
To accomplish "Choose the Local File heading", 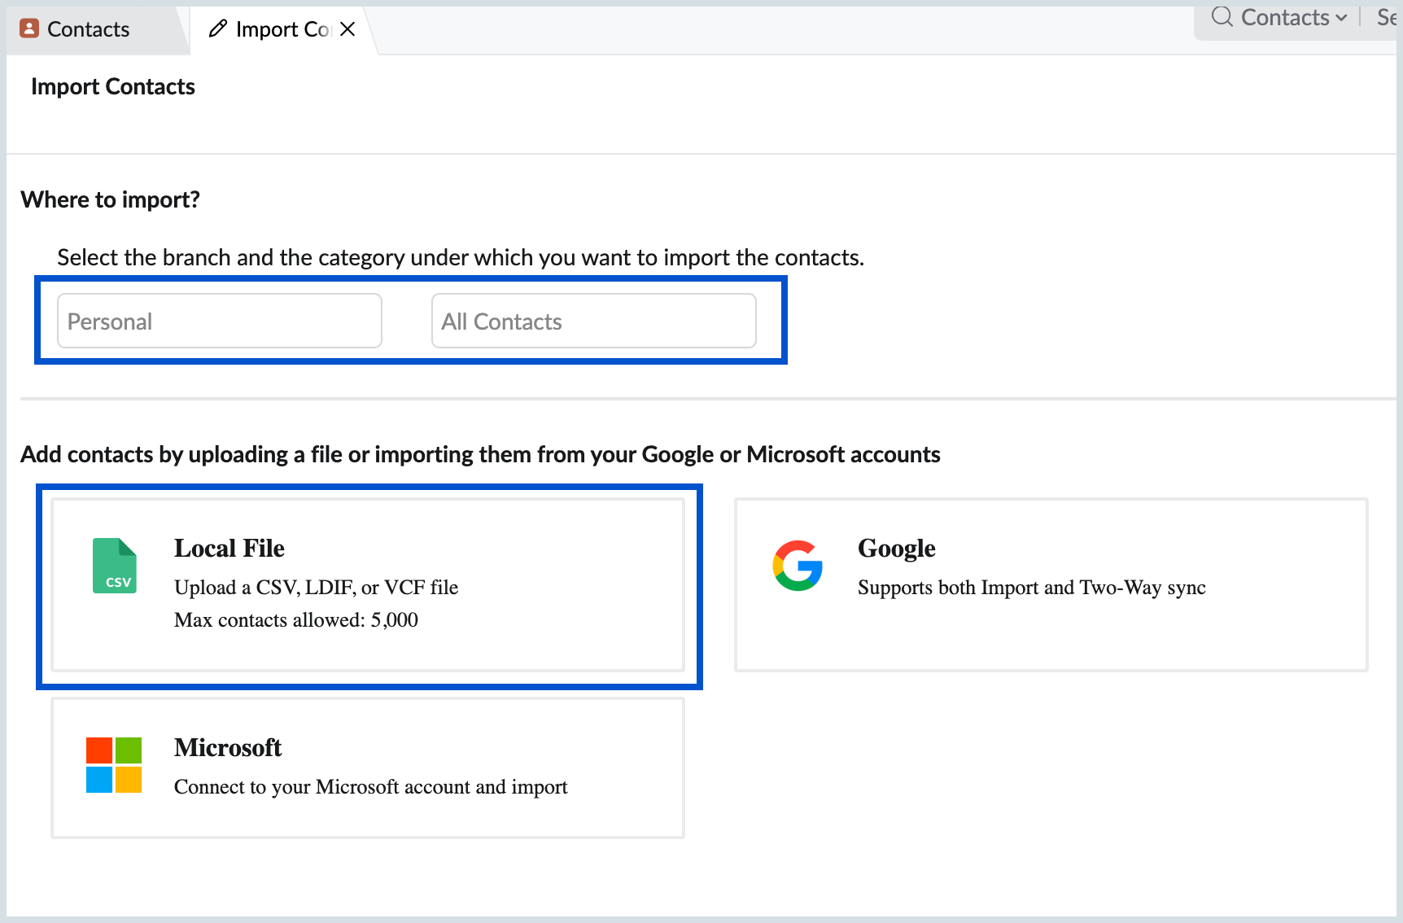I will point(229,549).
